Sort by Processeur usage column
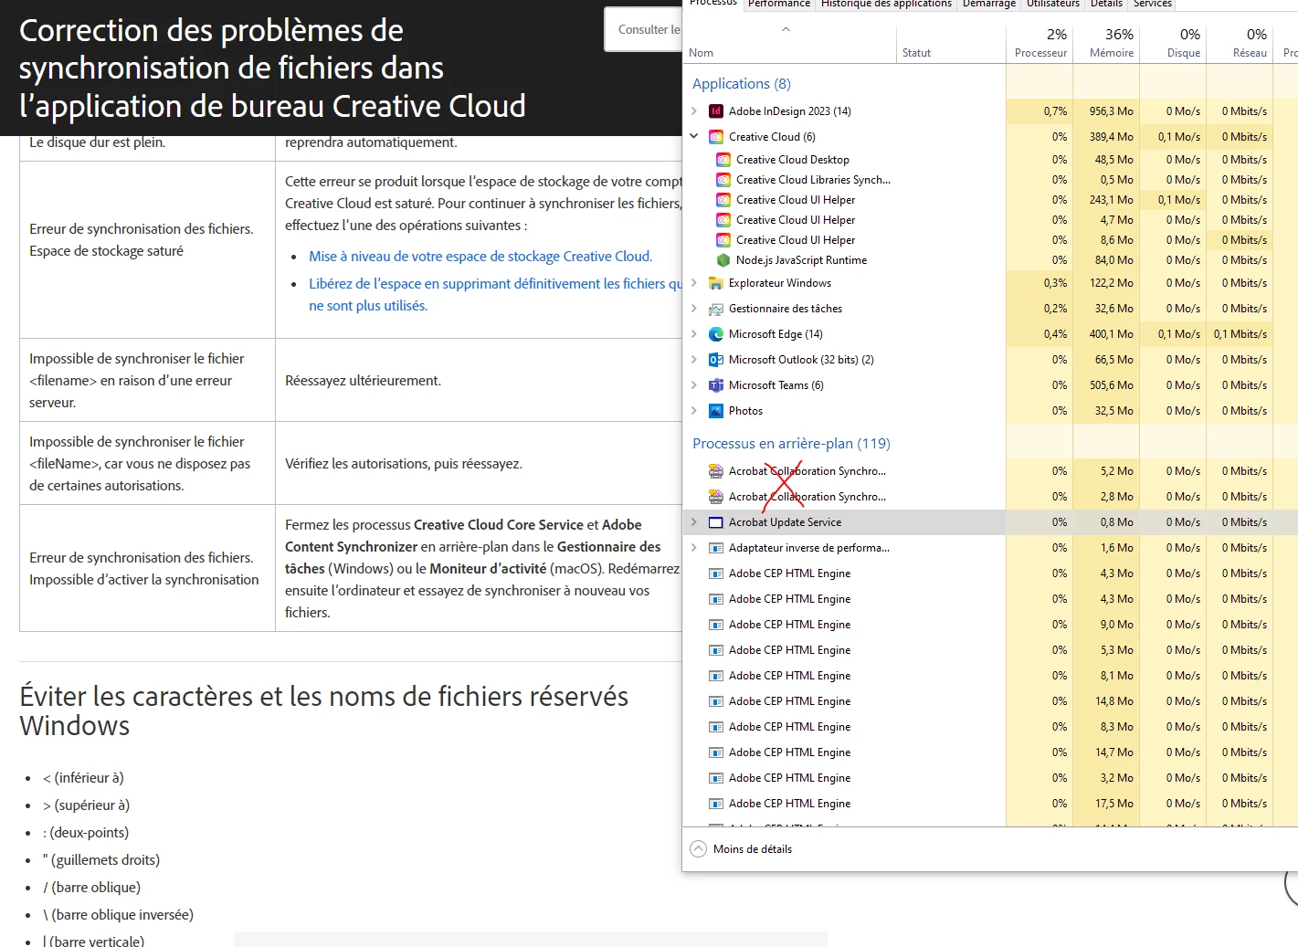 tap(1039, 43)
